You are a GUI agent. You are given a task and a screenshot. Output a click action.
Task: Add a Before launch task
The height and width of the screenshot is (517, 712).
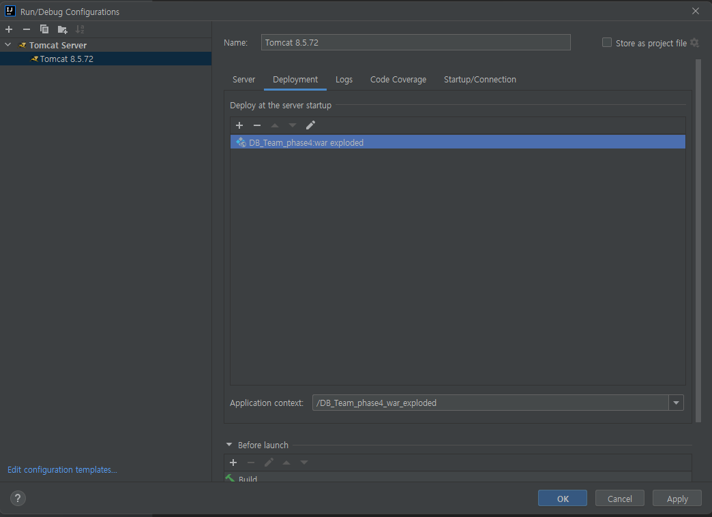click(x=233, y=463)
